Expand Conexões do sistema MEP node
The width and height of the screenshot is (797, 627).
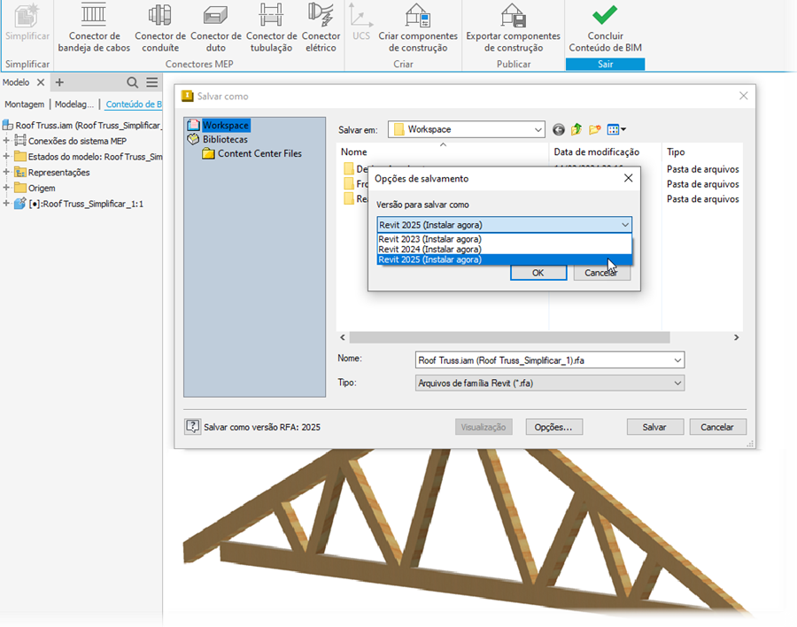click(x=6, y=140)
